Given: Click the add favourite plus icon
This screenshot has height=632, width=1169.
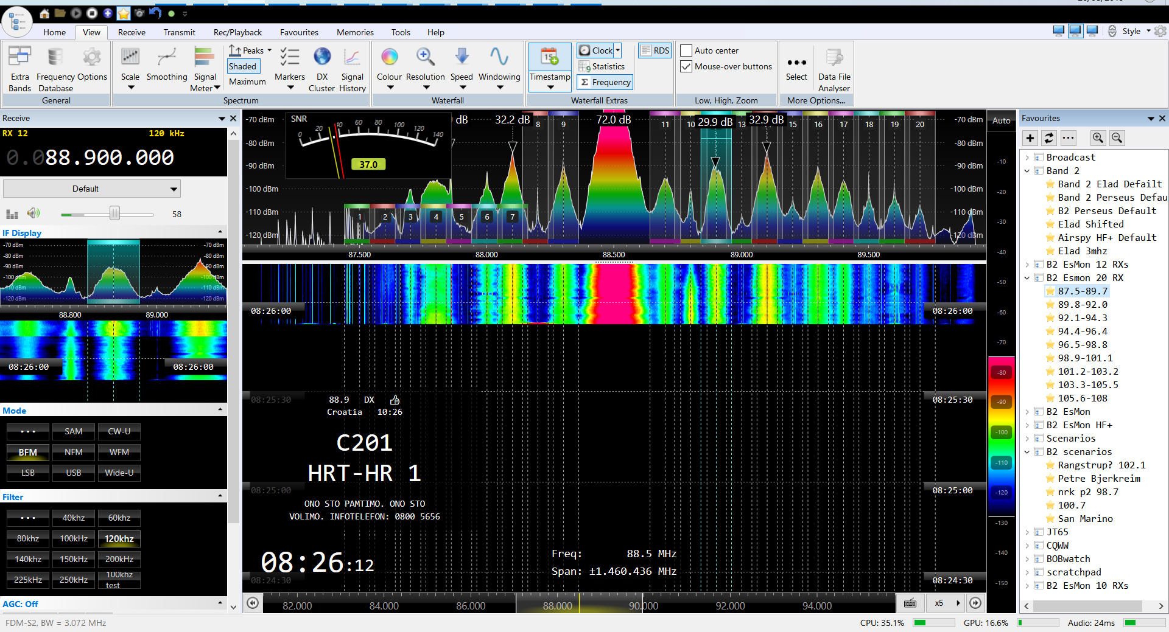Looking at the screenshot, I should [x=1030, y=138].
